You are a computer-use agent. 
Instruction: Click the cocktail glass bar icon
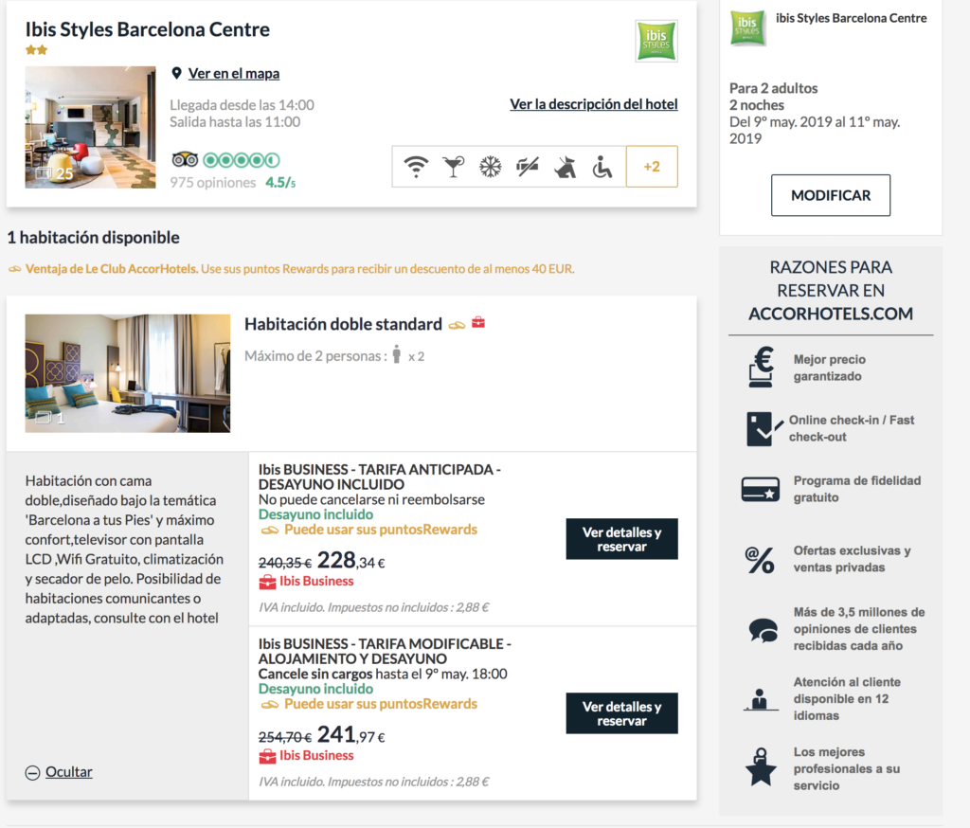point(454,167)
